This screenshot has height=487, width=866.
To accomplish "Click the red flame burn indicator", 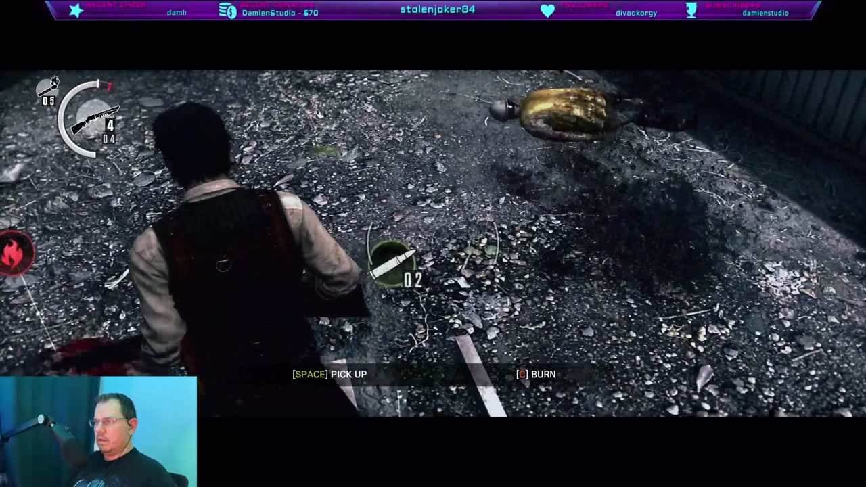I will tap(14, 254).
